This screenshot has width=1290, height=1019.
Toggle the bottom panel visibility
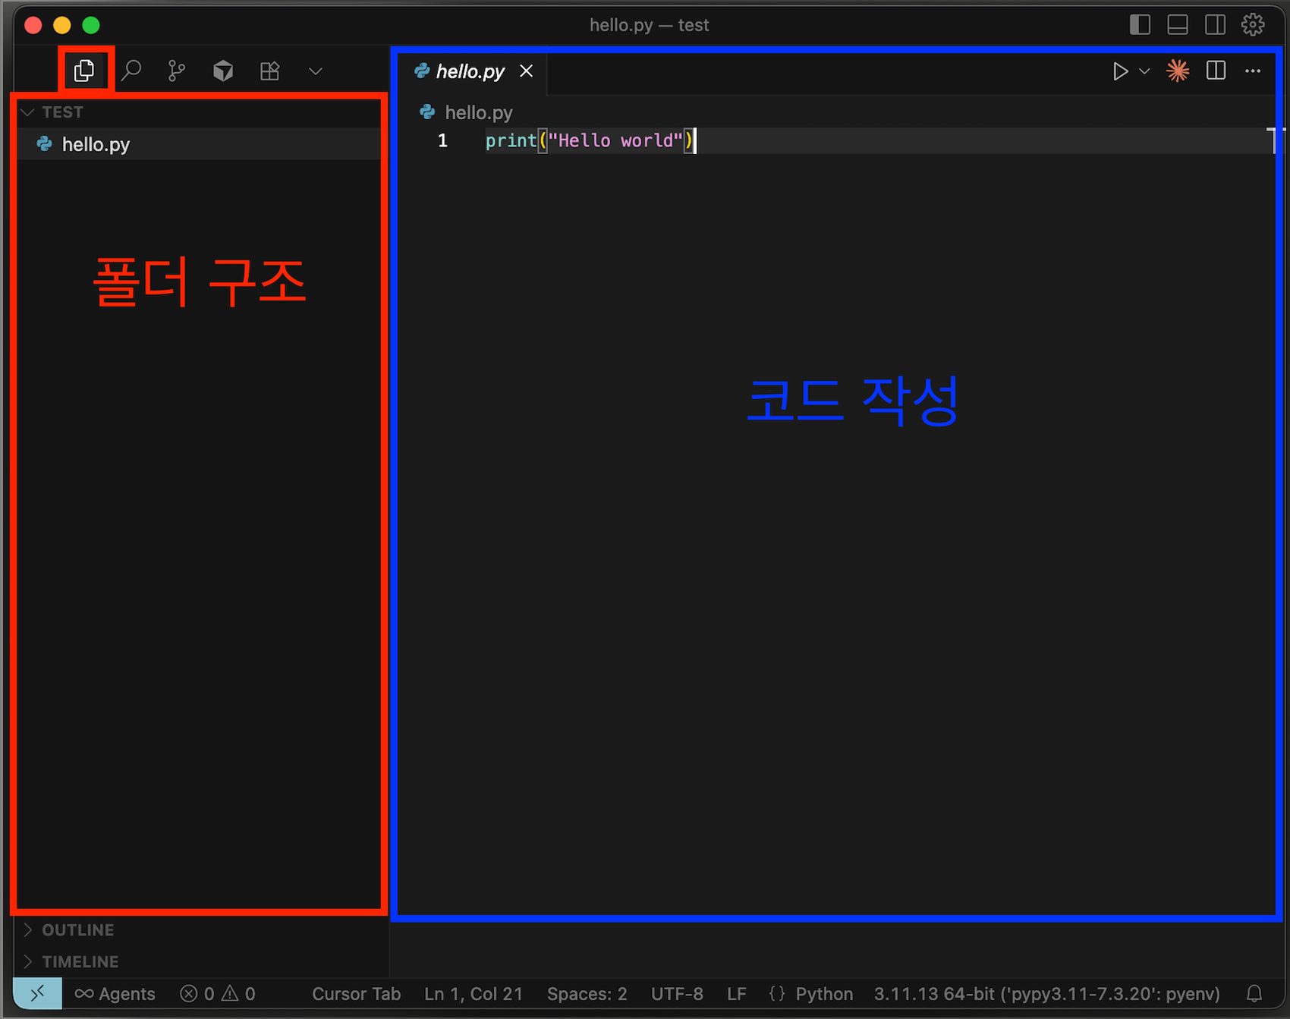tap(1178, 25)
